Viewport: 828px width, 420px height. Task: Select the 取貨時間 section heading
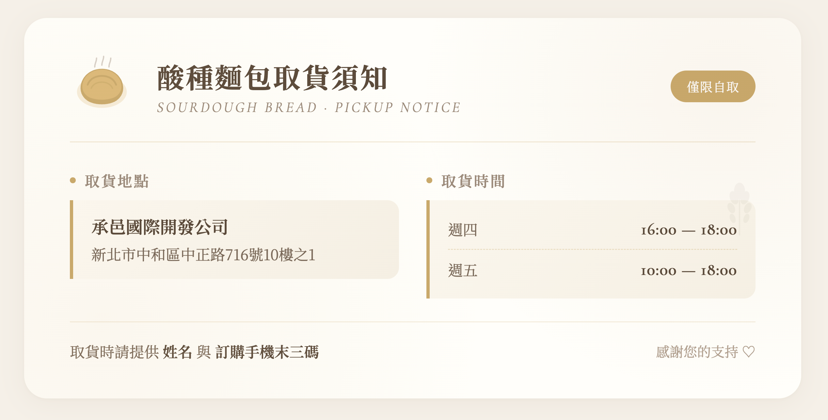[x=473, y=181]
